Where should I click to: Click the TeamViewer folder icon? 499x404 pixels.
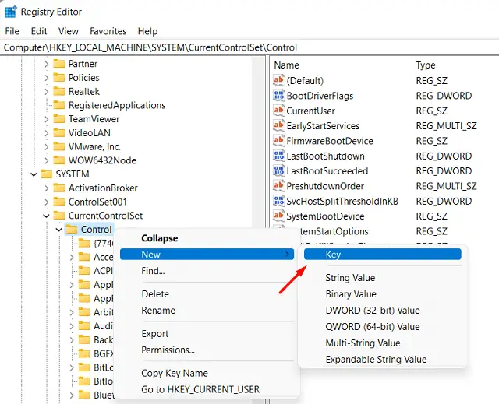(59, 119)
